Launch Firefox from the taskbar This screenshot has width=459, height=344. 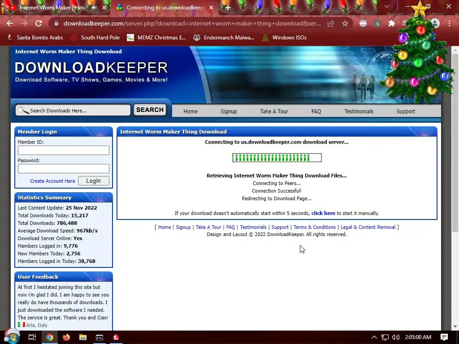coord(66,337)
